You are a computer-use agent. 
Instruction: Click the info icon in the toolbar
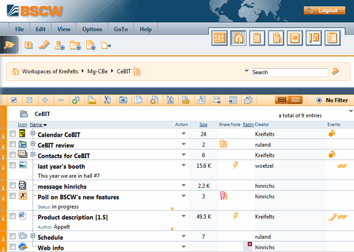pos(28,45)
